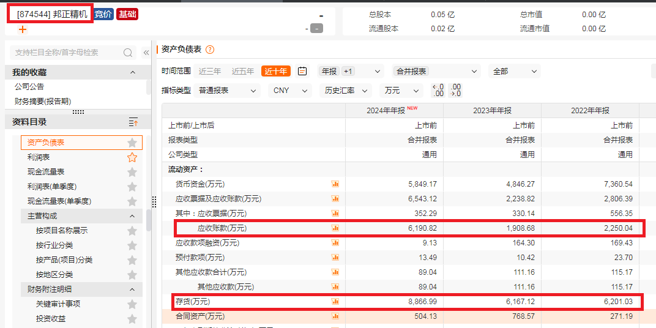
Task: Click the 基础 tag button
Action: point(127,14)
